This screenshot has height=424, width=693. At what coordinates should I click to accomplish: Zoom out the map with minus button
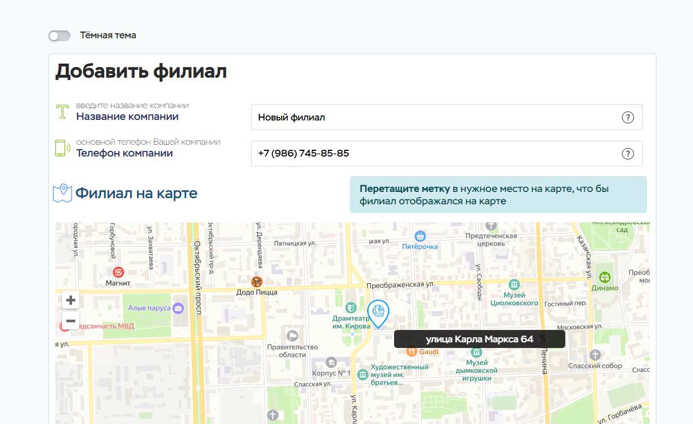(71, 322)
